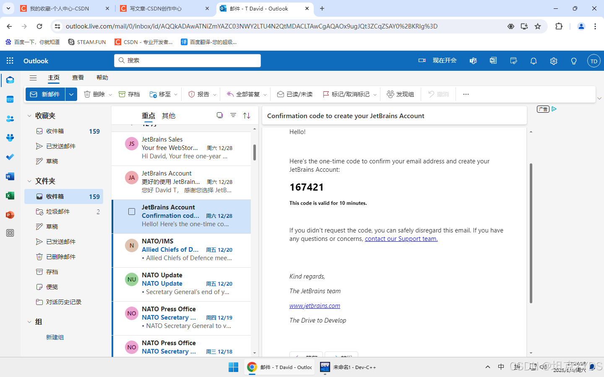Open 便笺 notes folder
The height and width of the screenshot is (377, 604).
(x=64, y=287)
